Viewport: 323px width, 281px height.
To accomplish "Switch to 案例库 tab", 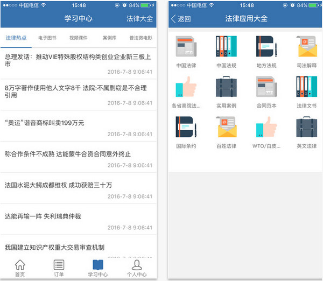I will point(110,38).
